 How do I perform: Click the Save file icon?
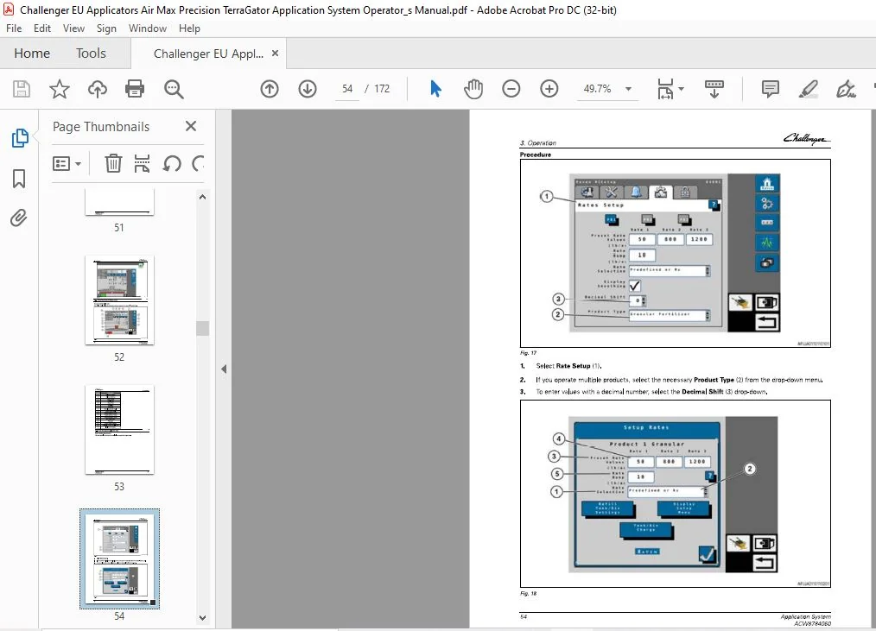pyautogui.click(x=22, y=89)
